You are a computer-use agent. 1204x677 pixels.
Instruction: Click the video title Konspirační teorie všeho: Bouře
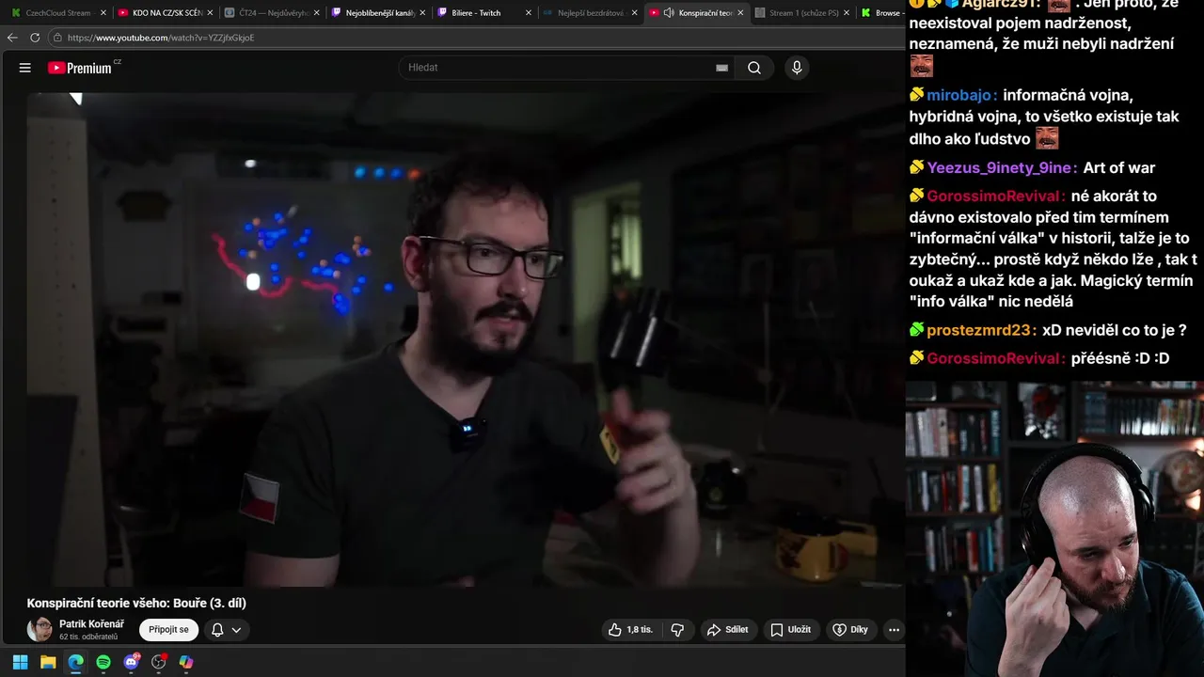(x=136, y=603)
